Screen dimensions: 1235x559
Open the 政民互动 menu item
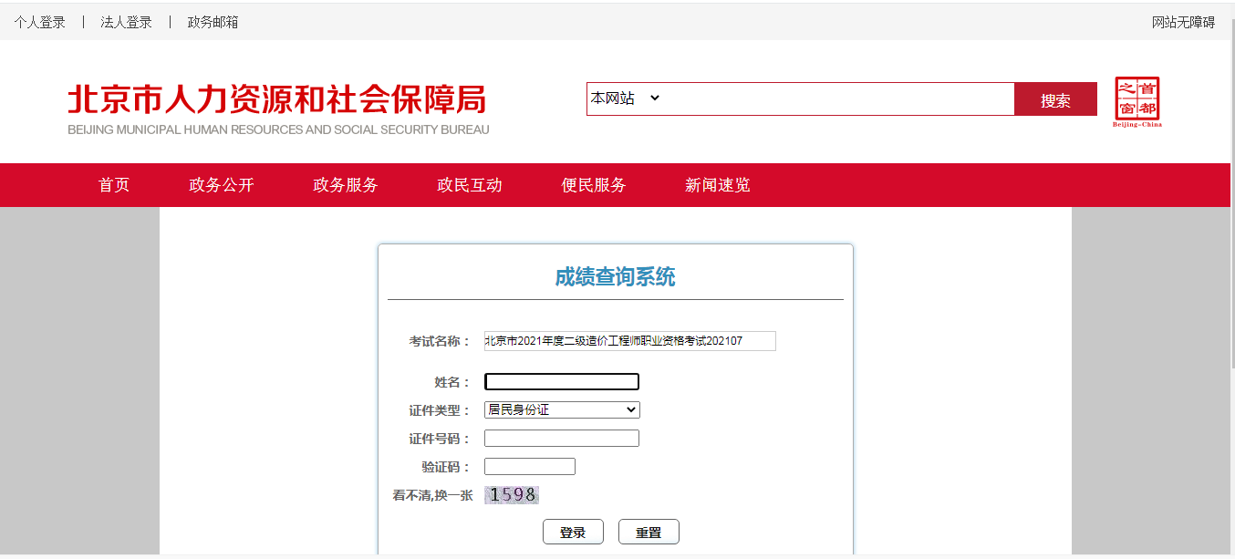tap(470, 185)
